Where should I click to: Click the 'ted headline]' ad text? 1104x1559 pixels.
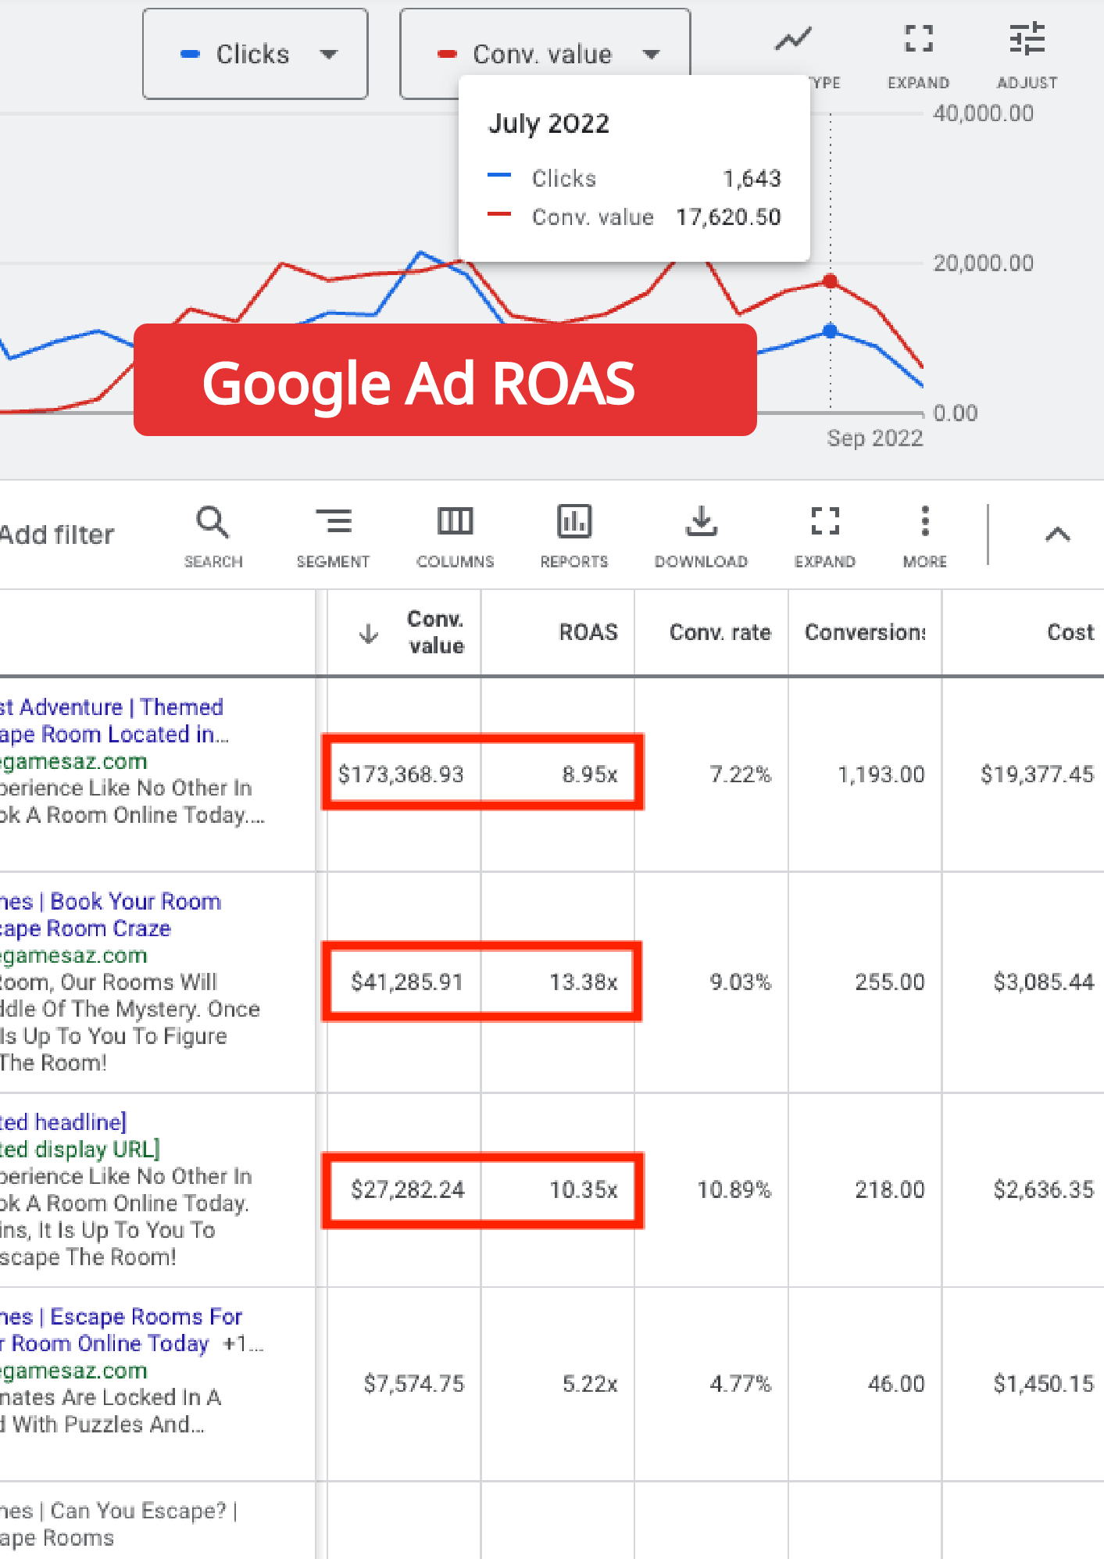pos(63,1122)
